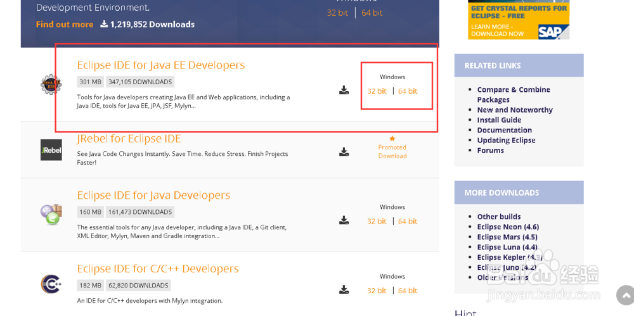This screenshot has height=316, width=634.
Task: Click the 347,105 DOWNLOADS badge
Action: 140,82
